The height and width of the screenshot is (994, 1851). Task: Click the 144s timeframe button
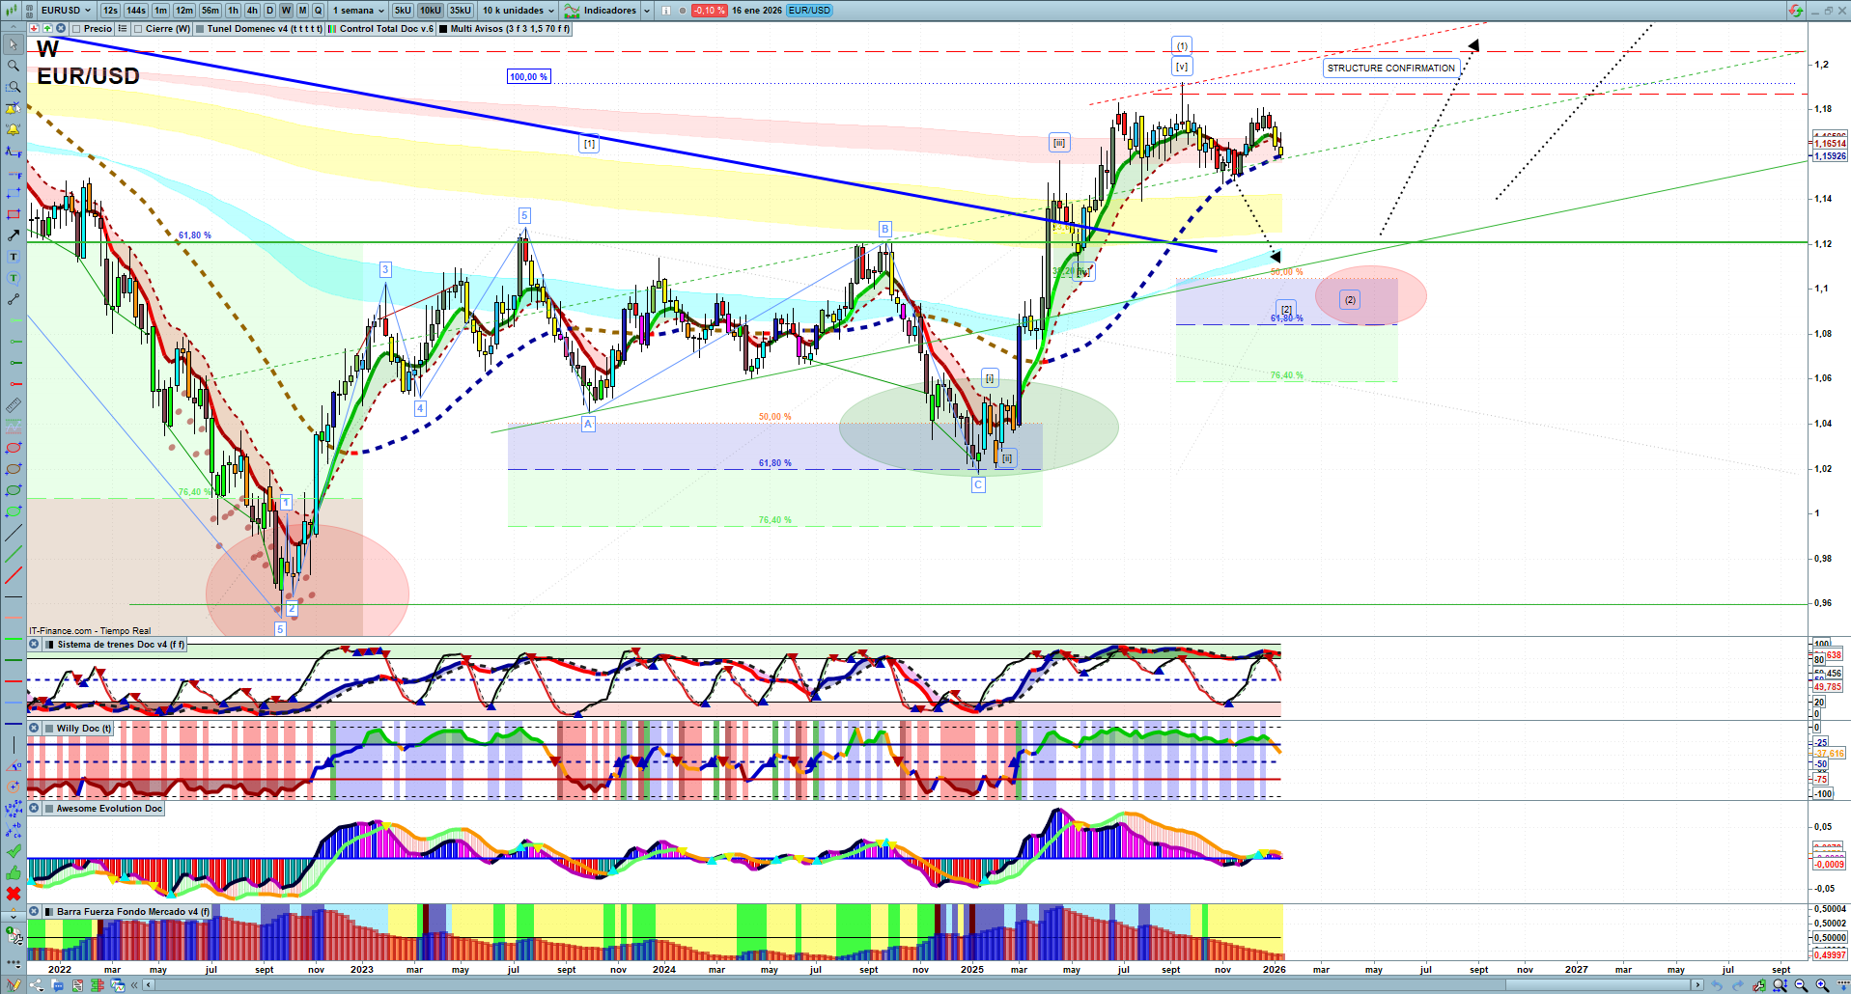(136, 11)
